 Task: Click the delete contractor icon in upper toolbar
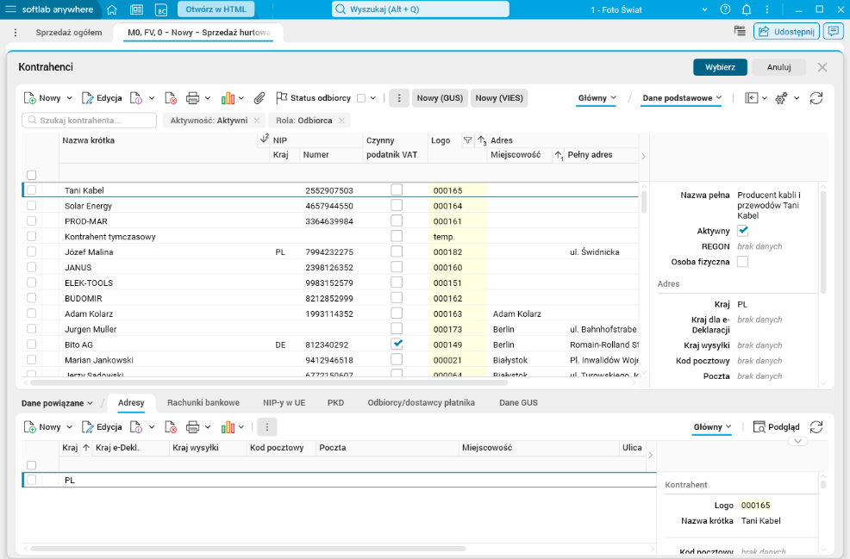click(170, 98)
